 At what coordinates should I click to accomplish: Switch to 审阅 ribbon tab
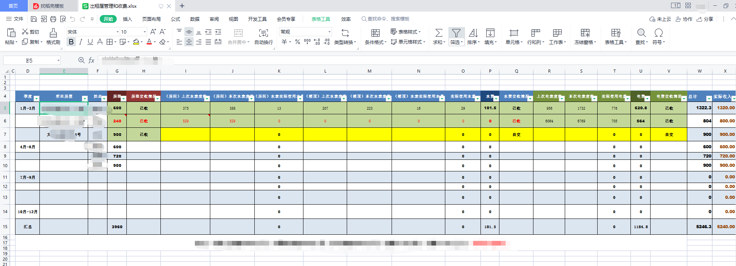click(214, 19)
